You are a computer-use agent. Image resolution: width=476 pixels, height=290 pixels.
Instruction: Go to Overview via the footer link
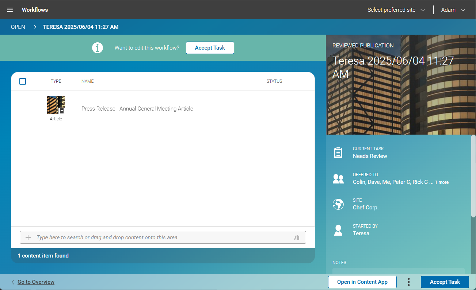(35, 282)
